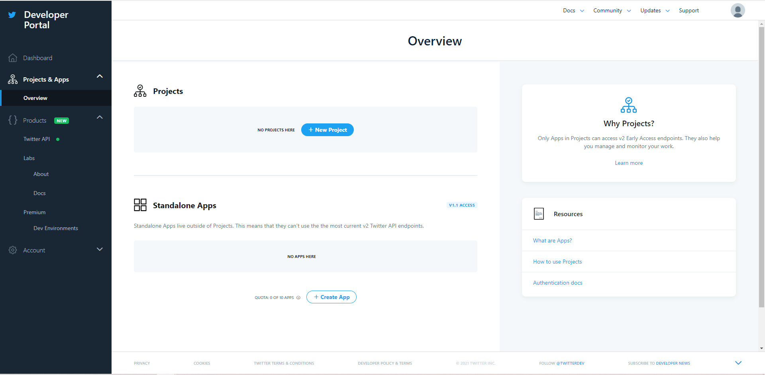The image size is (765, 375).
Task: Click the Resources document icon
Action: tap(539, 214)
